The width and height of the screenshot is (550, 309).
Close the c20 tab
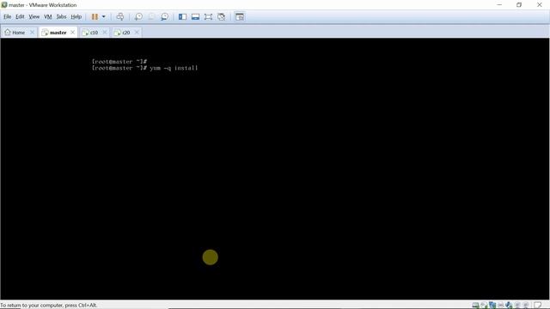137,33
